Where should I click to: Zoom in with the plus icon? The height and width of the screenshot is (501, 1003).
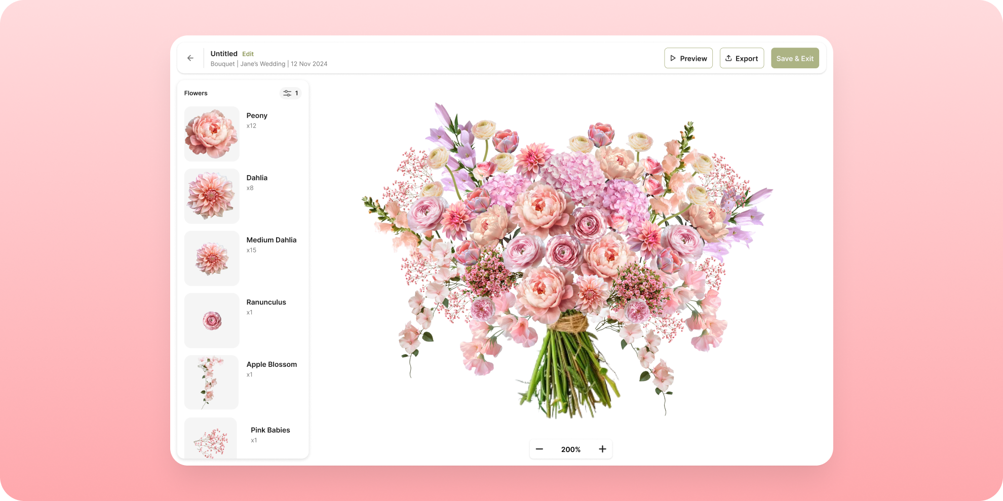click(602, 449)
